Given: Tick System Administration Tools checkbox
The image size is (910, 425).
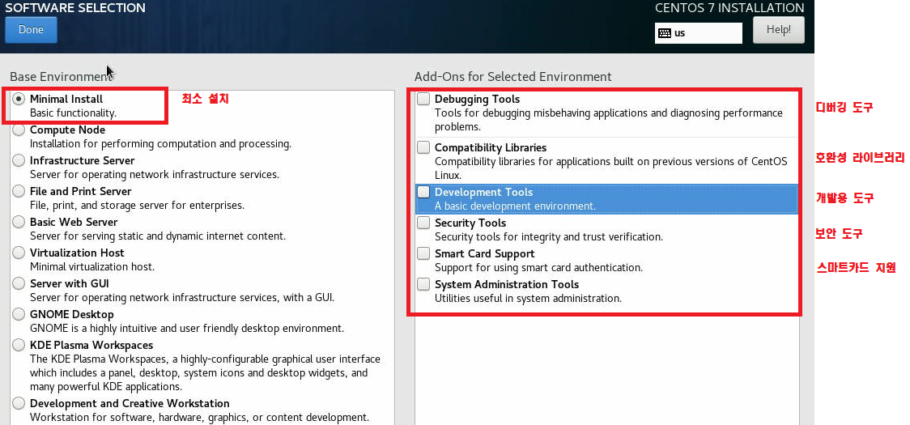Looking at the screenshot, I should 423,284.
